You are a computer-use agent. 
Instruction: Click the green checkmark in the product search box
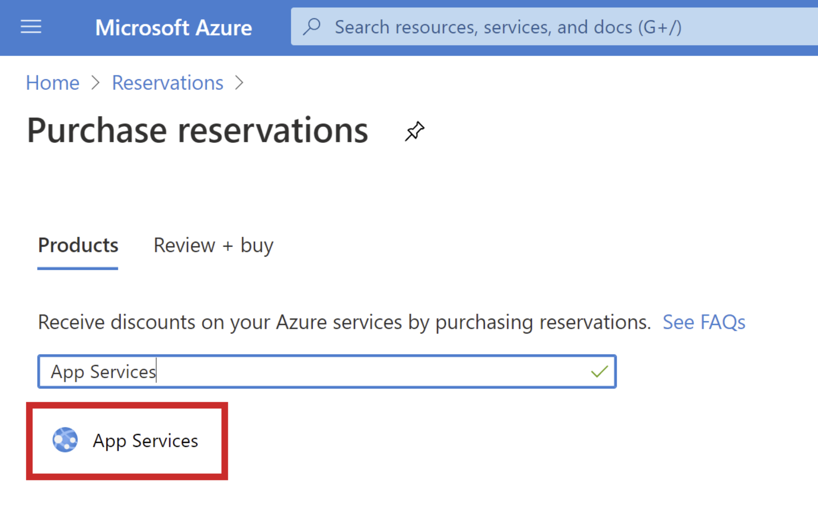pyautogui.click(x=600, y=371)
